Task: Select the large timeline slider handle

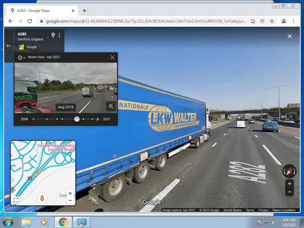Action: coord(77,119)
